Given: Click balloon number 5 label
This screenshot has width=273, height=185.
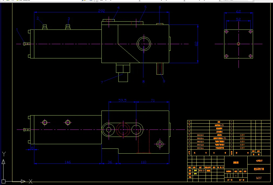Looking at the screenshot, I should coord(145,7).
